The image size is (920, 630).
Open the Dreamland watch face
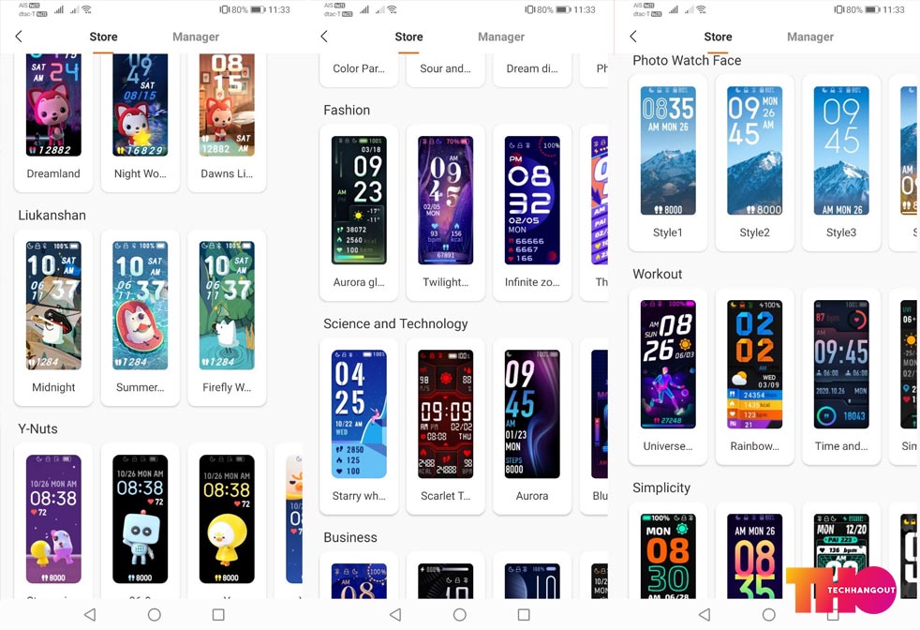tap(53, 122)
